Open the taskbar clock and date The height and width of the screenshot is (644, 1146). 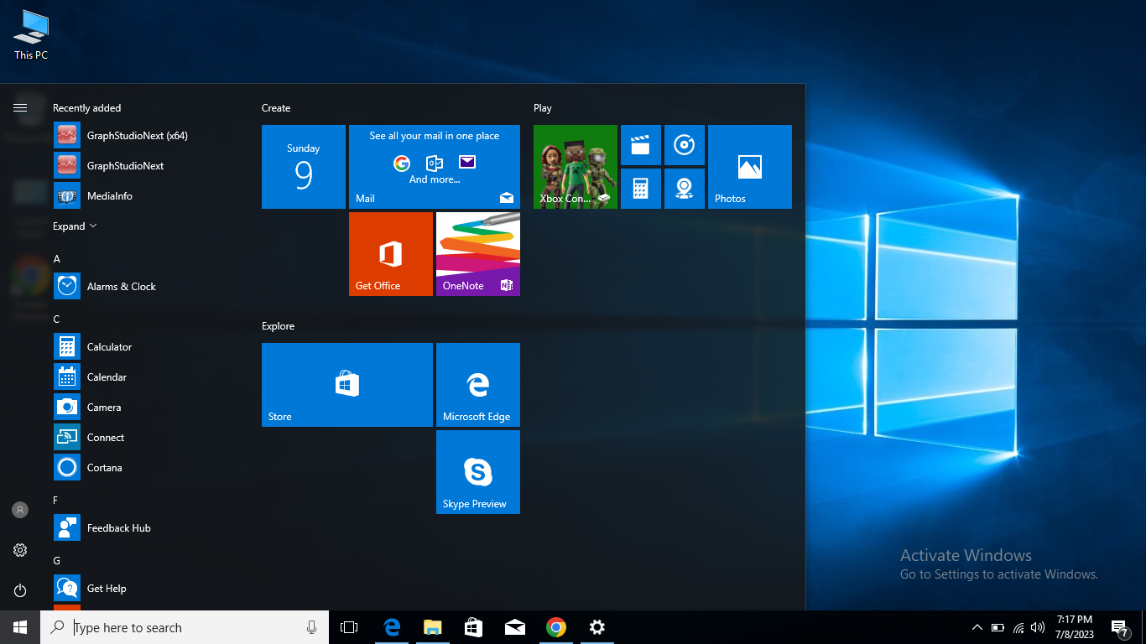(x=1075, y=627)
